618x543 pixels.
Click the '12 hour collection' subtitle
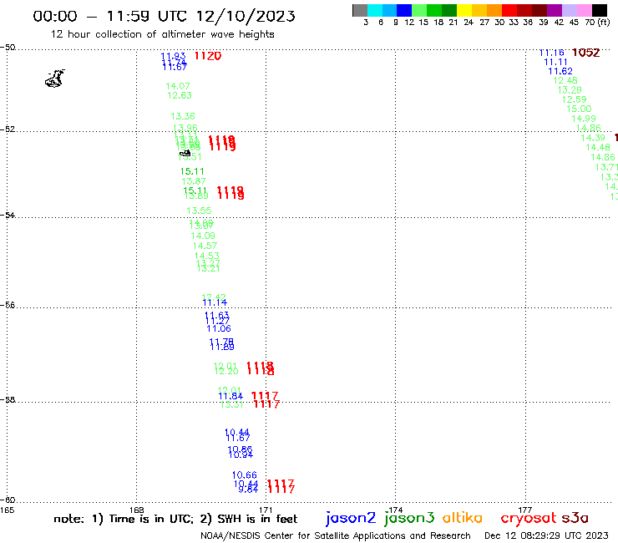[x=162, y=35]
